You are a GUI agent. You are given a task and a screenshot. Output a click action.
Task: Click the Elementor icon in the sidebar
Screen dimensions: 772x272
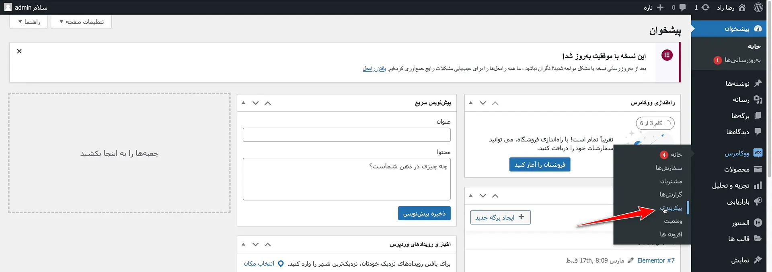(x=758, y=223)
